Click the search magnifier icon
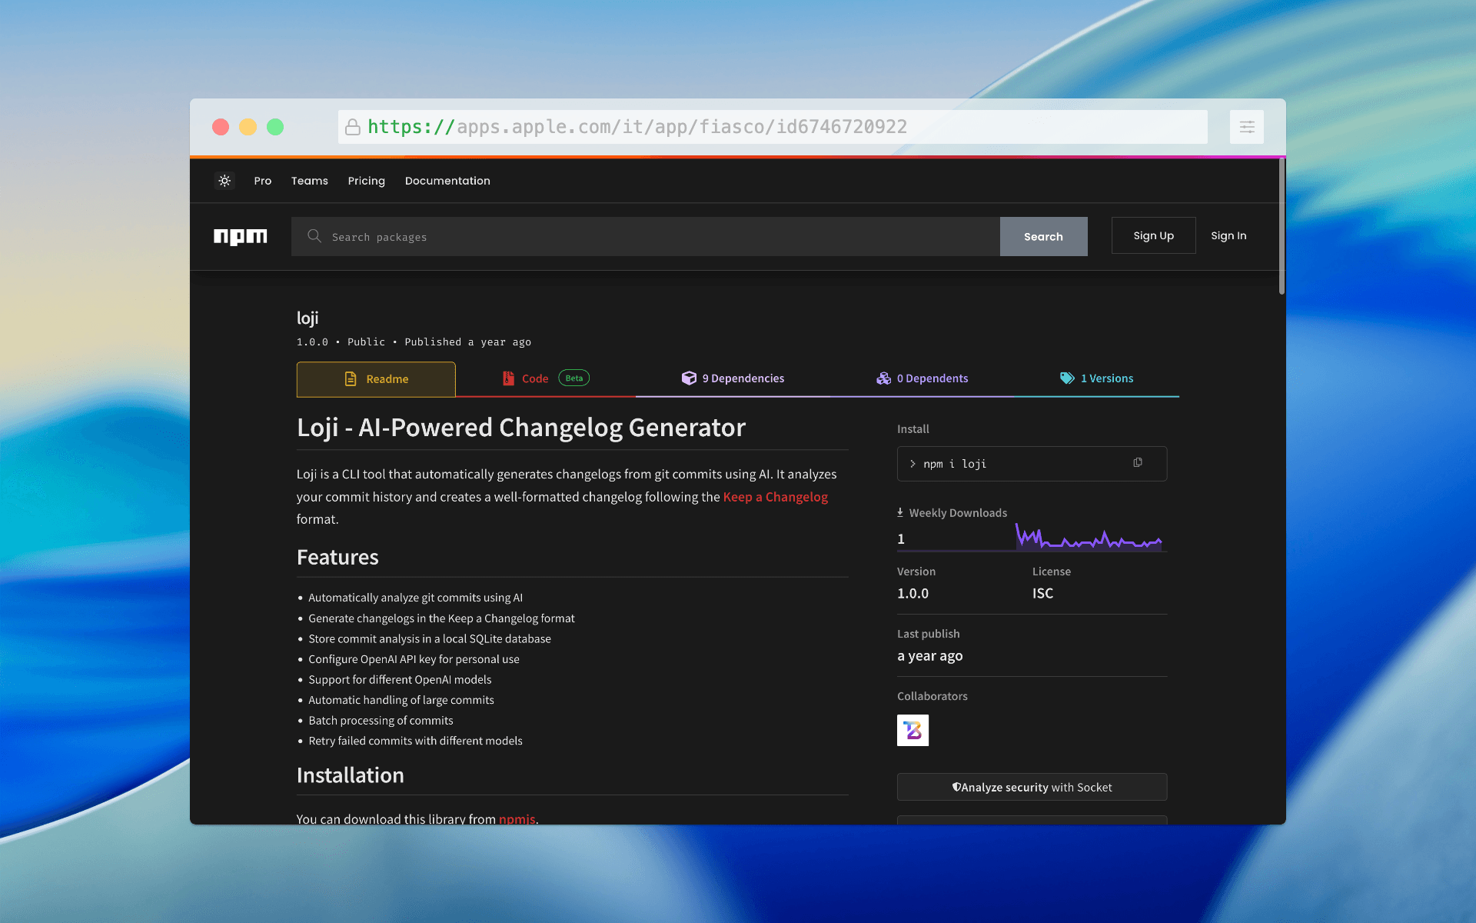 coord(314,236)
